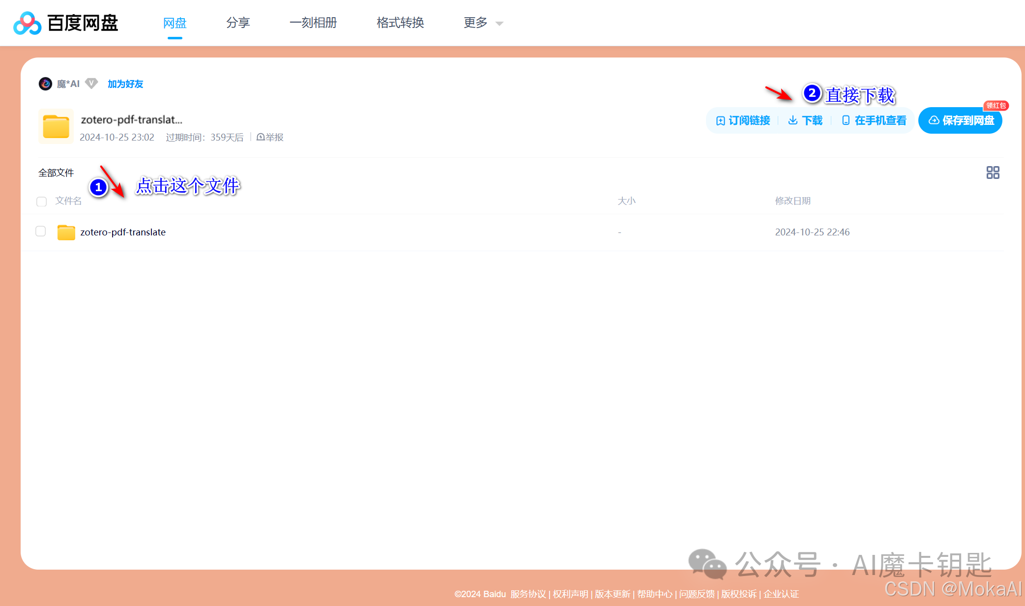
Task: Open the 格式转换 tab
Action: pyautogui.click(x=400, y=23)
